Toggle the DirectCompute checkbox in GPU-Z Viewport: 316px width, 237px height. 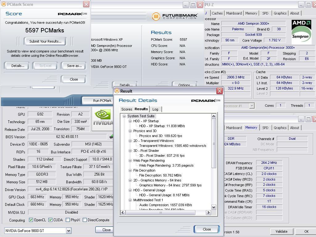coord(85,220)
